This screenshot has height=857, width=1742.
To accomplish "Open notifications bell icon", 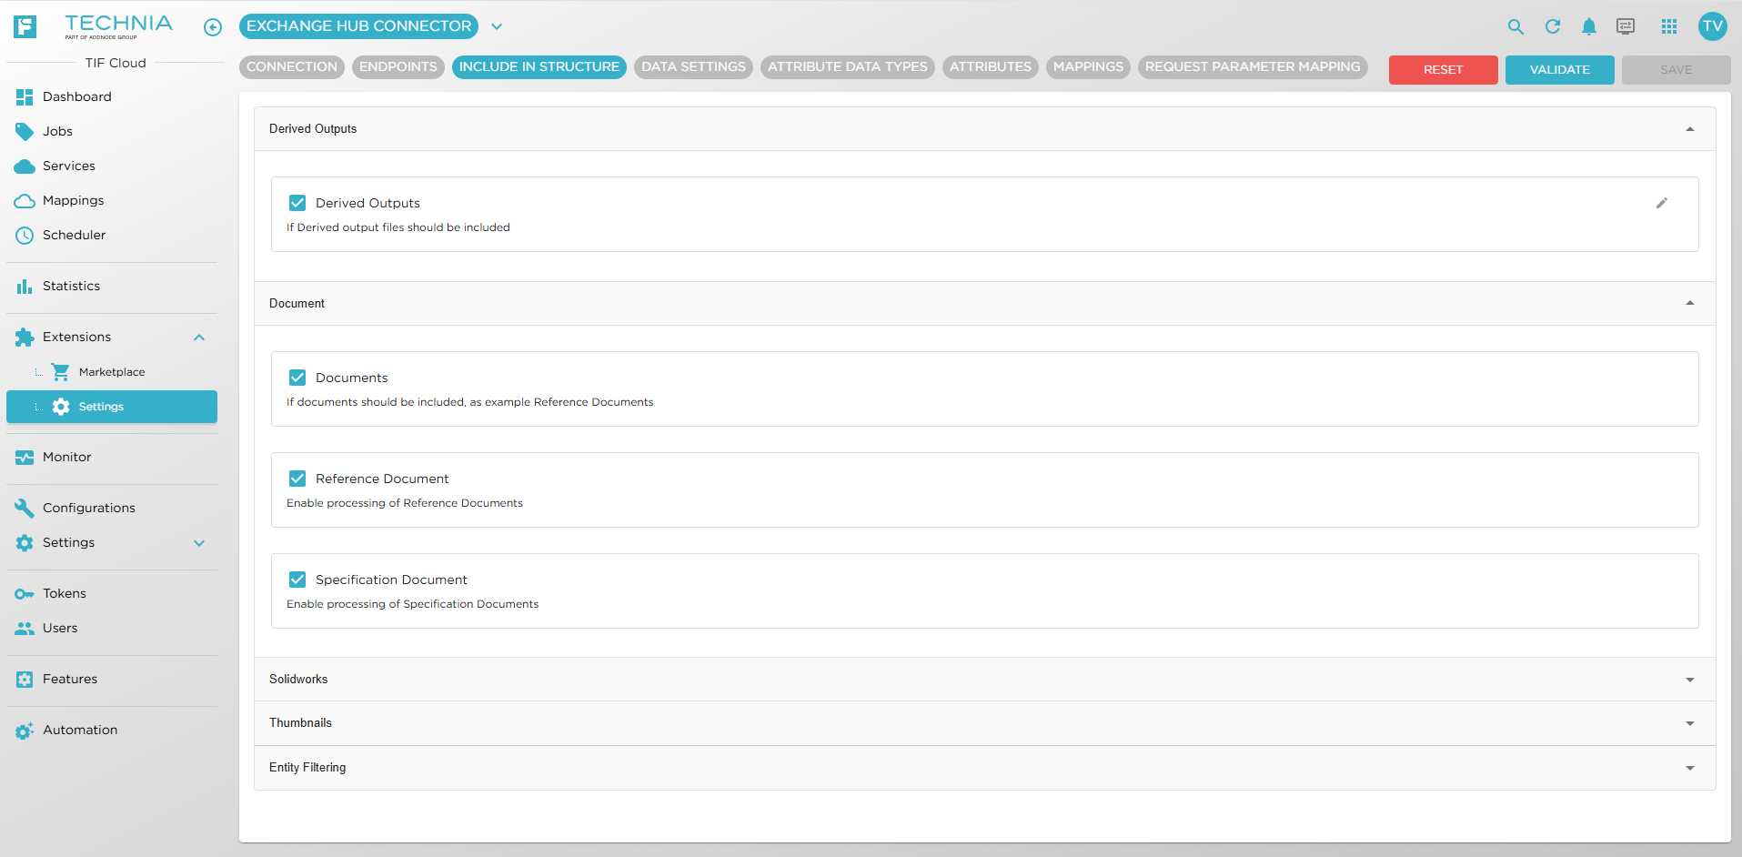I will (1589, 26).
